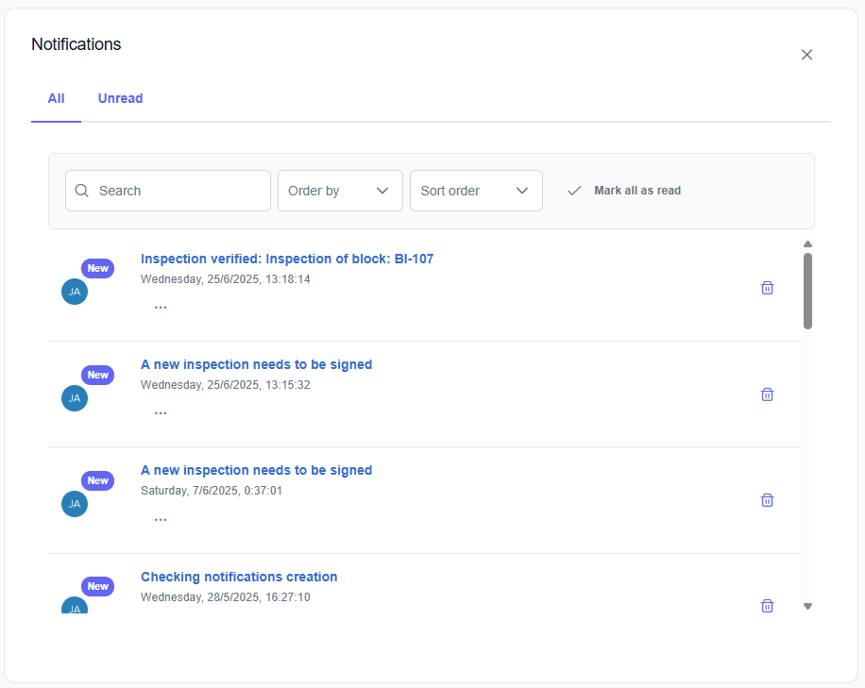The image size is (865, 688).
Task: Expand the ellipsis under the 13:15:32 notification
Action: point(161,413)
